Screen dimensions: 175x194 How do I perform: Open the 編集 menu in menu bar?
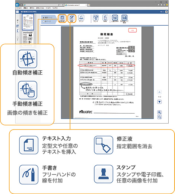(26, 8)
